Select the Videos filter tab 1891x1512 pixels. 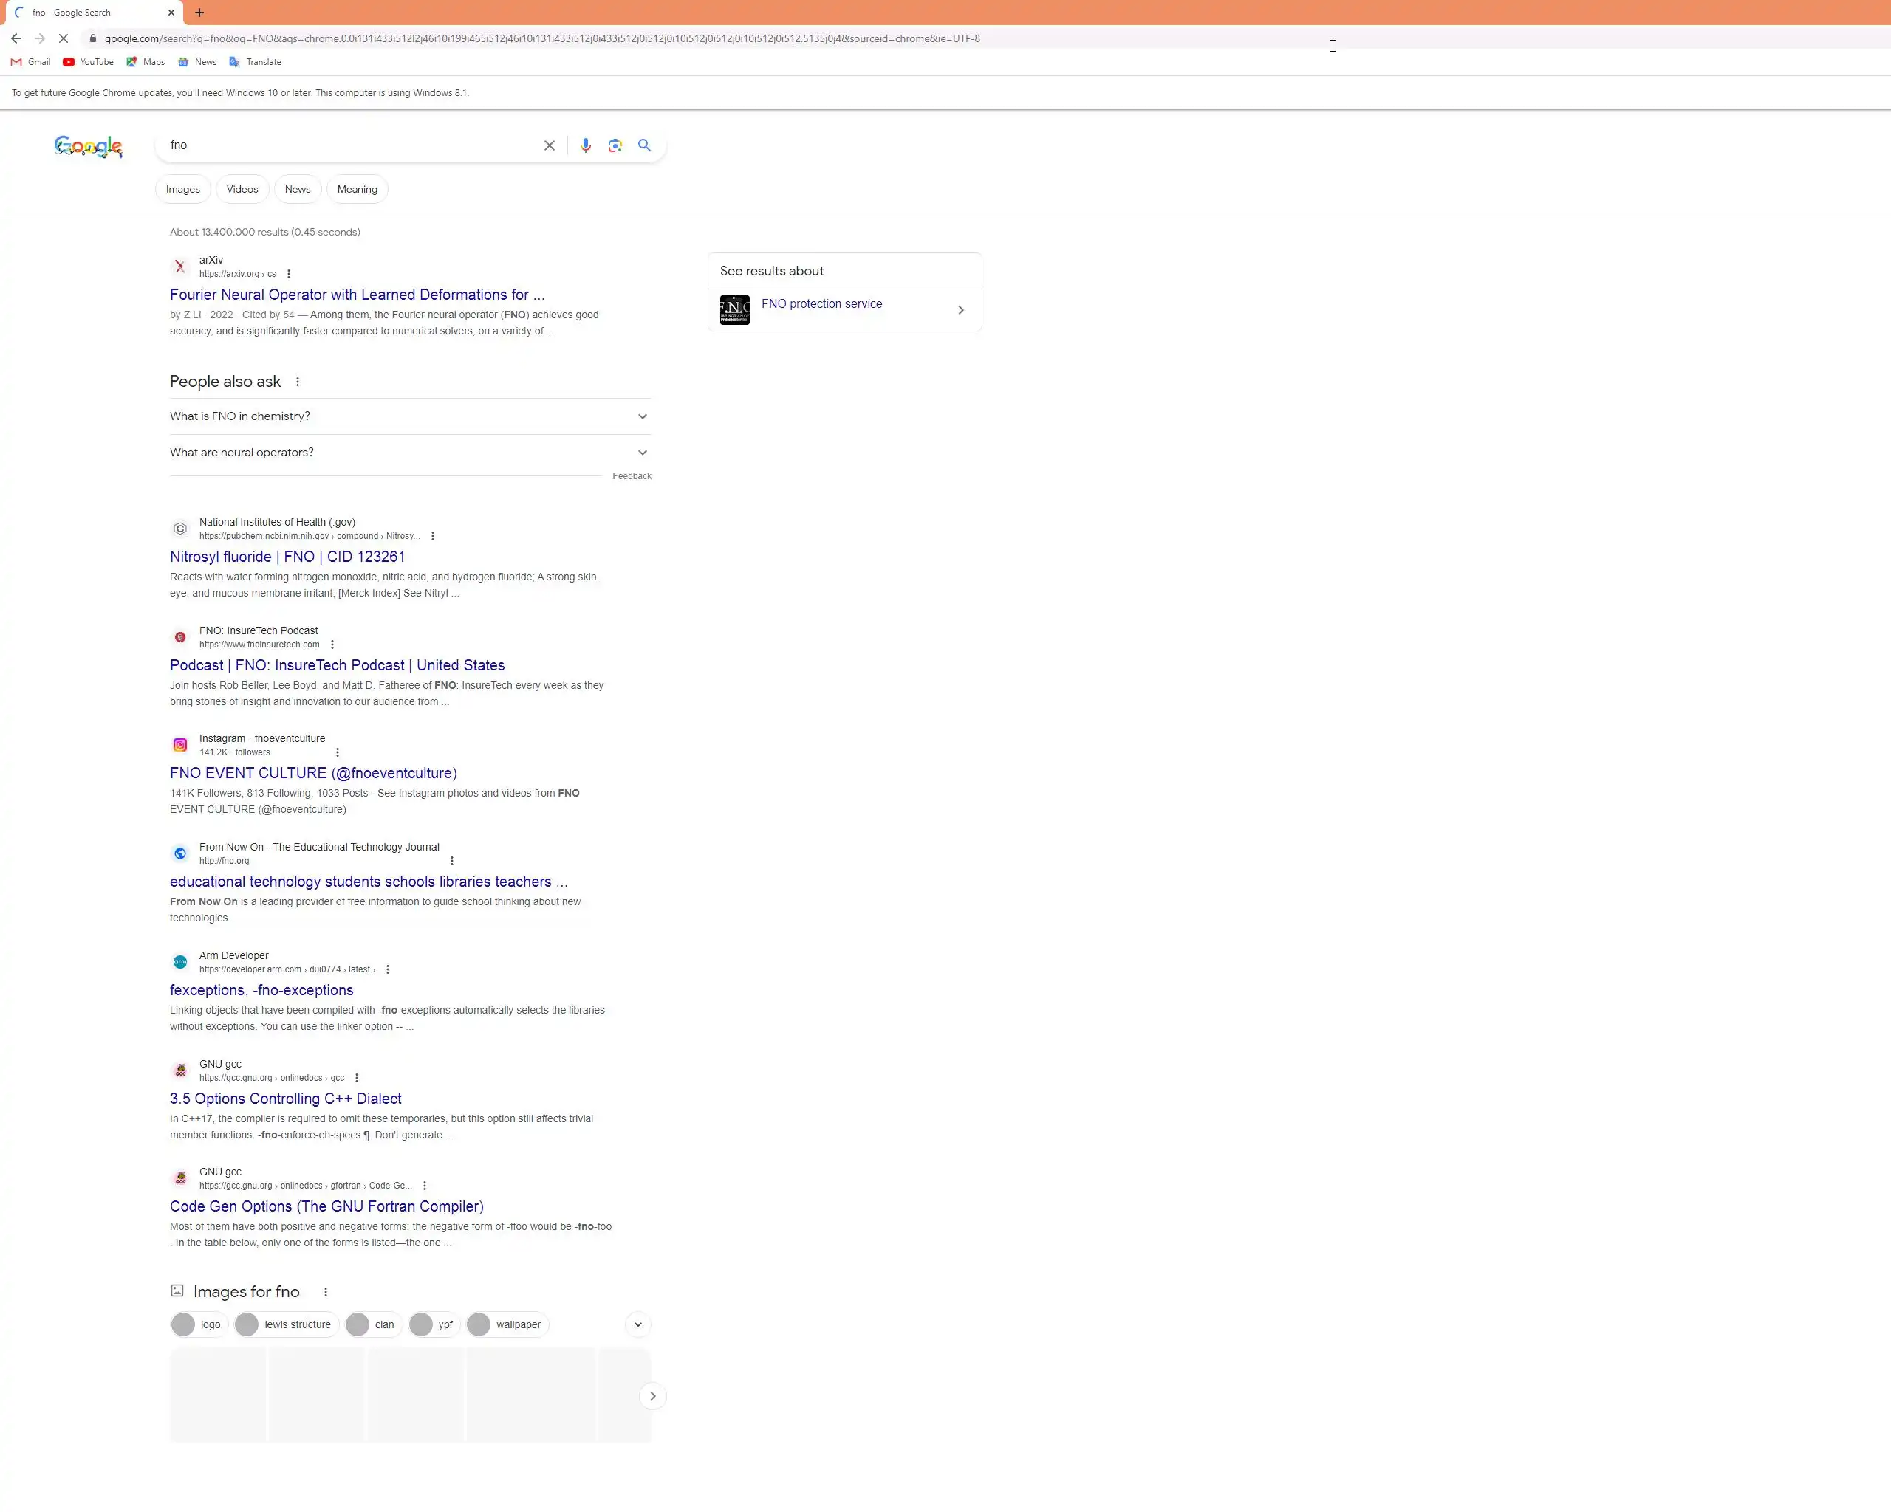[242, 189]
